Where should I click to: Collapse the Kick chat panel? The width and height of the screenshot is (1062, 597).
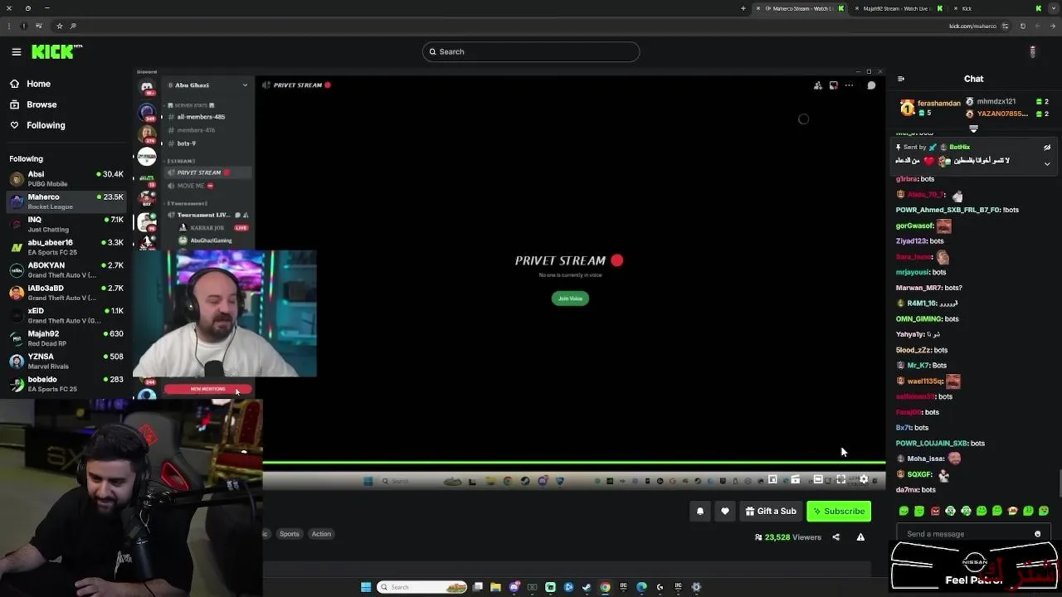pyautogui.click(x=901, y=79)
